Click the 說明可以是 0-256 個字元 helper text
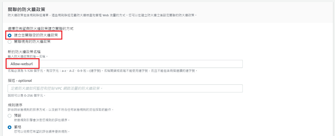Viewport: 335px width, 136px height. point(26,95)
